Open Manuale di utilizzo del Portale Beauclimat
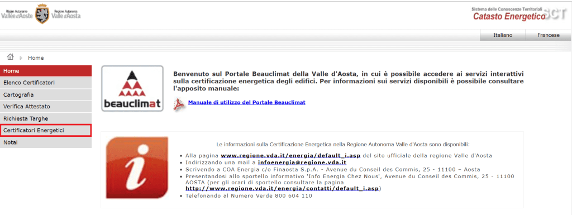This screenshot has width=572, height=215. [246, 102]
